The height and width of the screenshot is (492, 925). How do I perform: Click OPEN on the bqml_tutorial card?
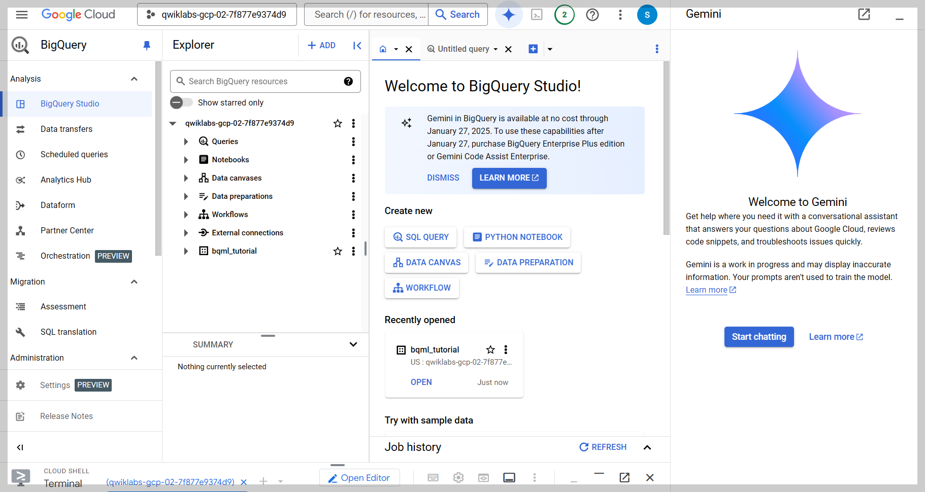pyautogui.click(x=421, y=382)
